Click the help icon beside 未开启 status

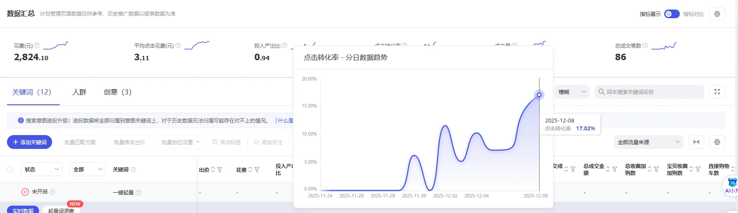[52, 192]
